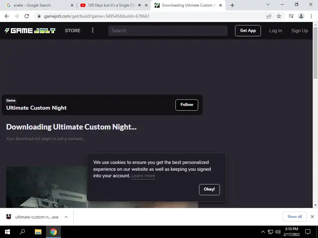Open the Windows Start menu
This screenshot has height=238, width=318.
click(x=7, y=232)
